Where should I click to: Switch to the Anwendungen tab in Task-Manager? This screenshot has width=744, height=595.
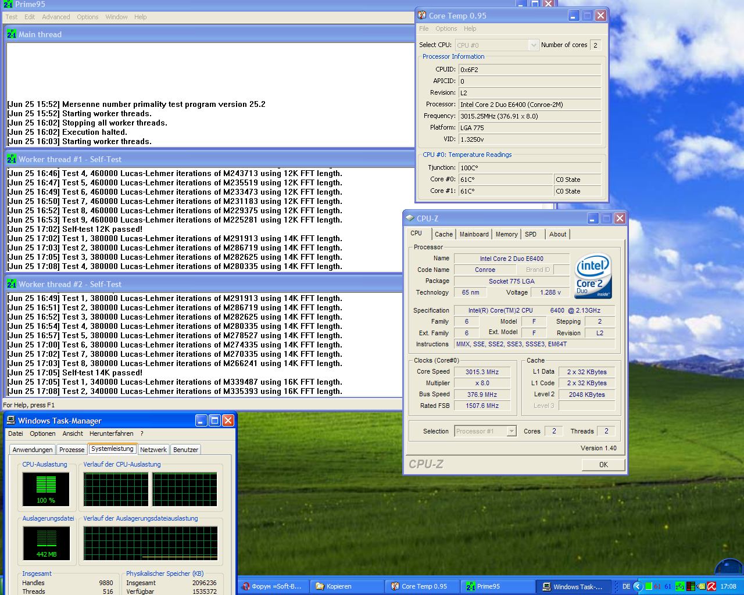click(33, 450)
